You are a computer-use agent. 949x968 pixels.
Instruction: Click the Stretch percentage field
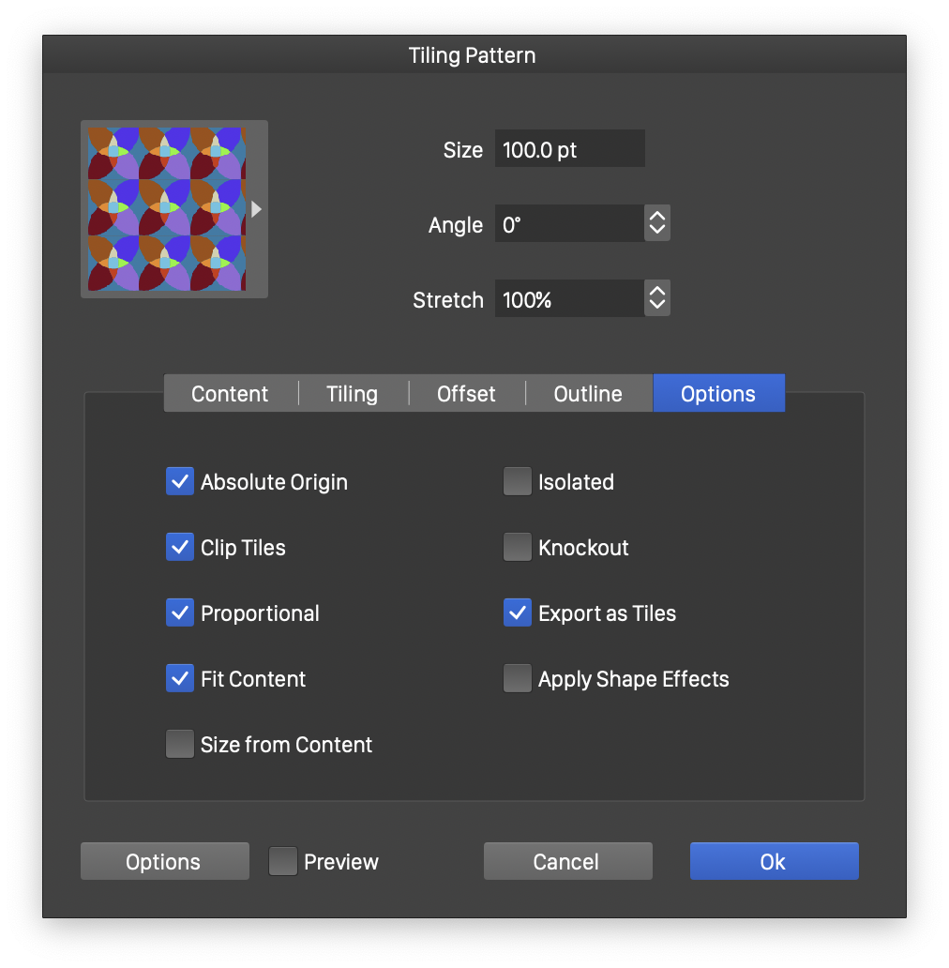coord(569,299)
